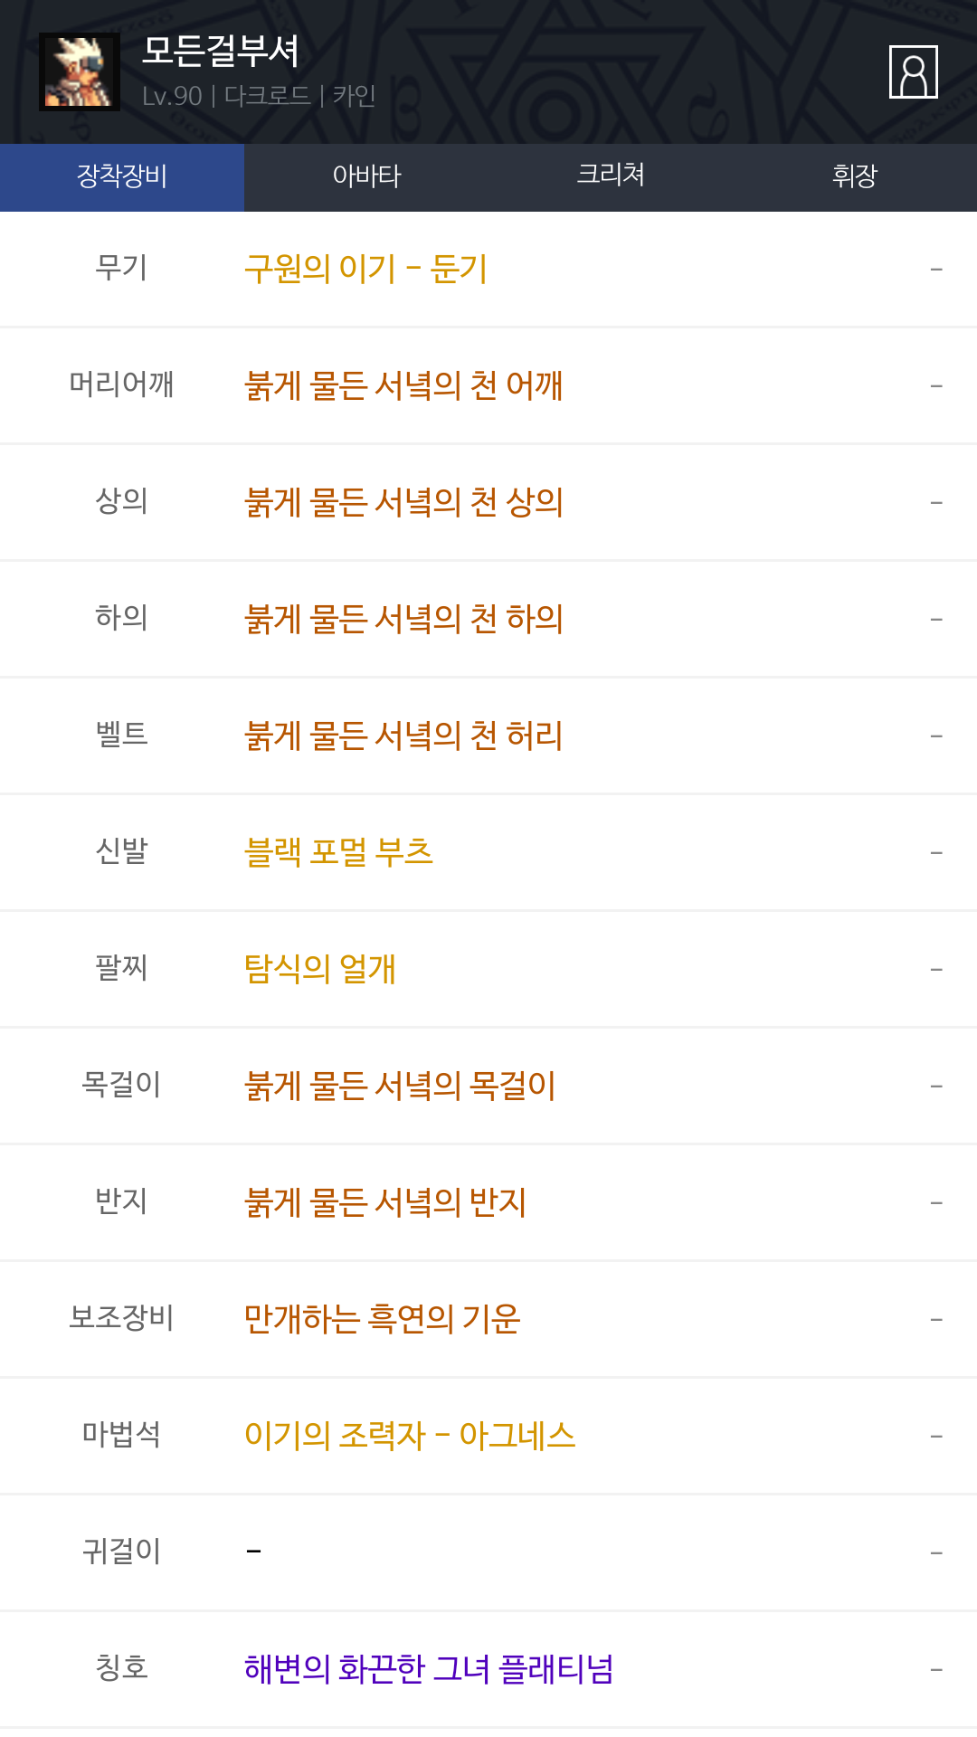Click the character name 모든걸부셔
Image resolution: width=977 pixels, height=1737 pixels.
[x=221, y=52]
